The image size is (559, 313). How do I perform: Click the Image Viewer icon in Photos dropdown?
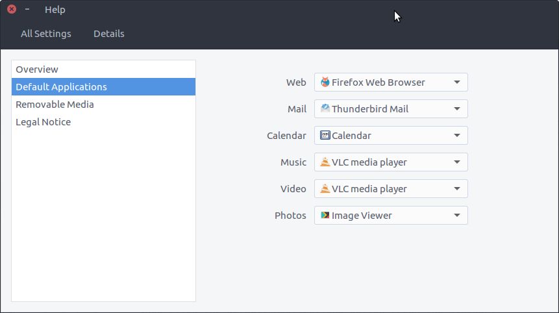[x=325, y=215]
